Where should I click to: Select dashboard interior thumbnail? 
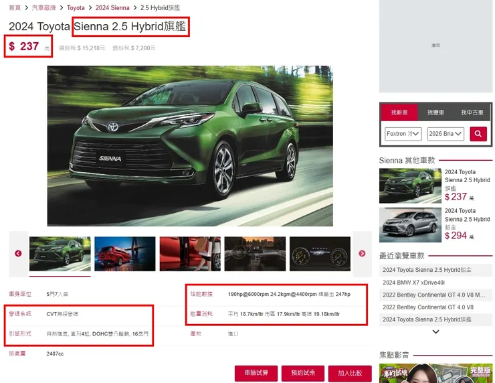coord(255,254)
